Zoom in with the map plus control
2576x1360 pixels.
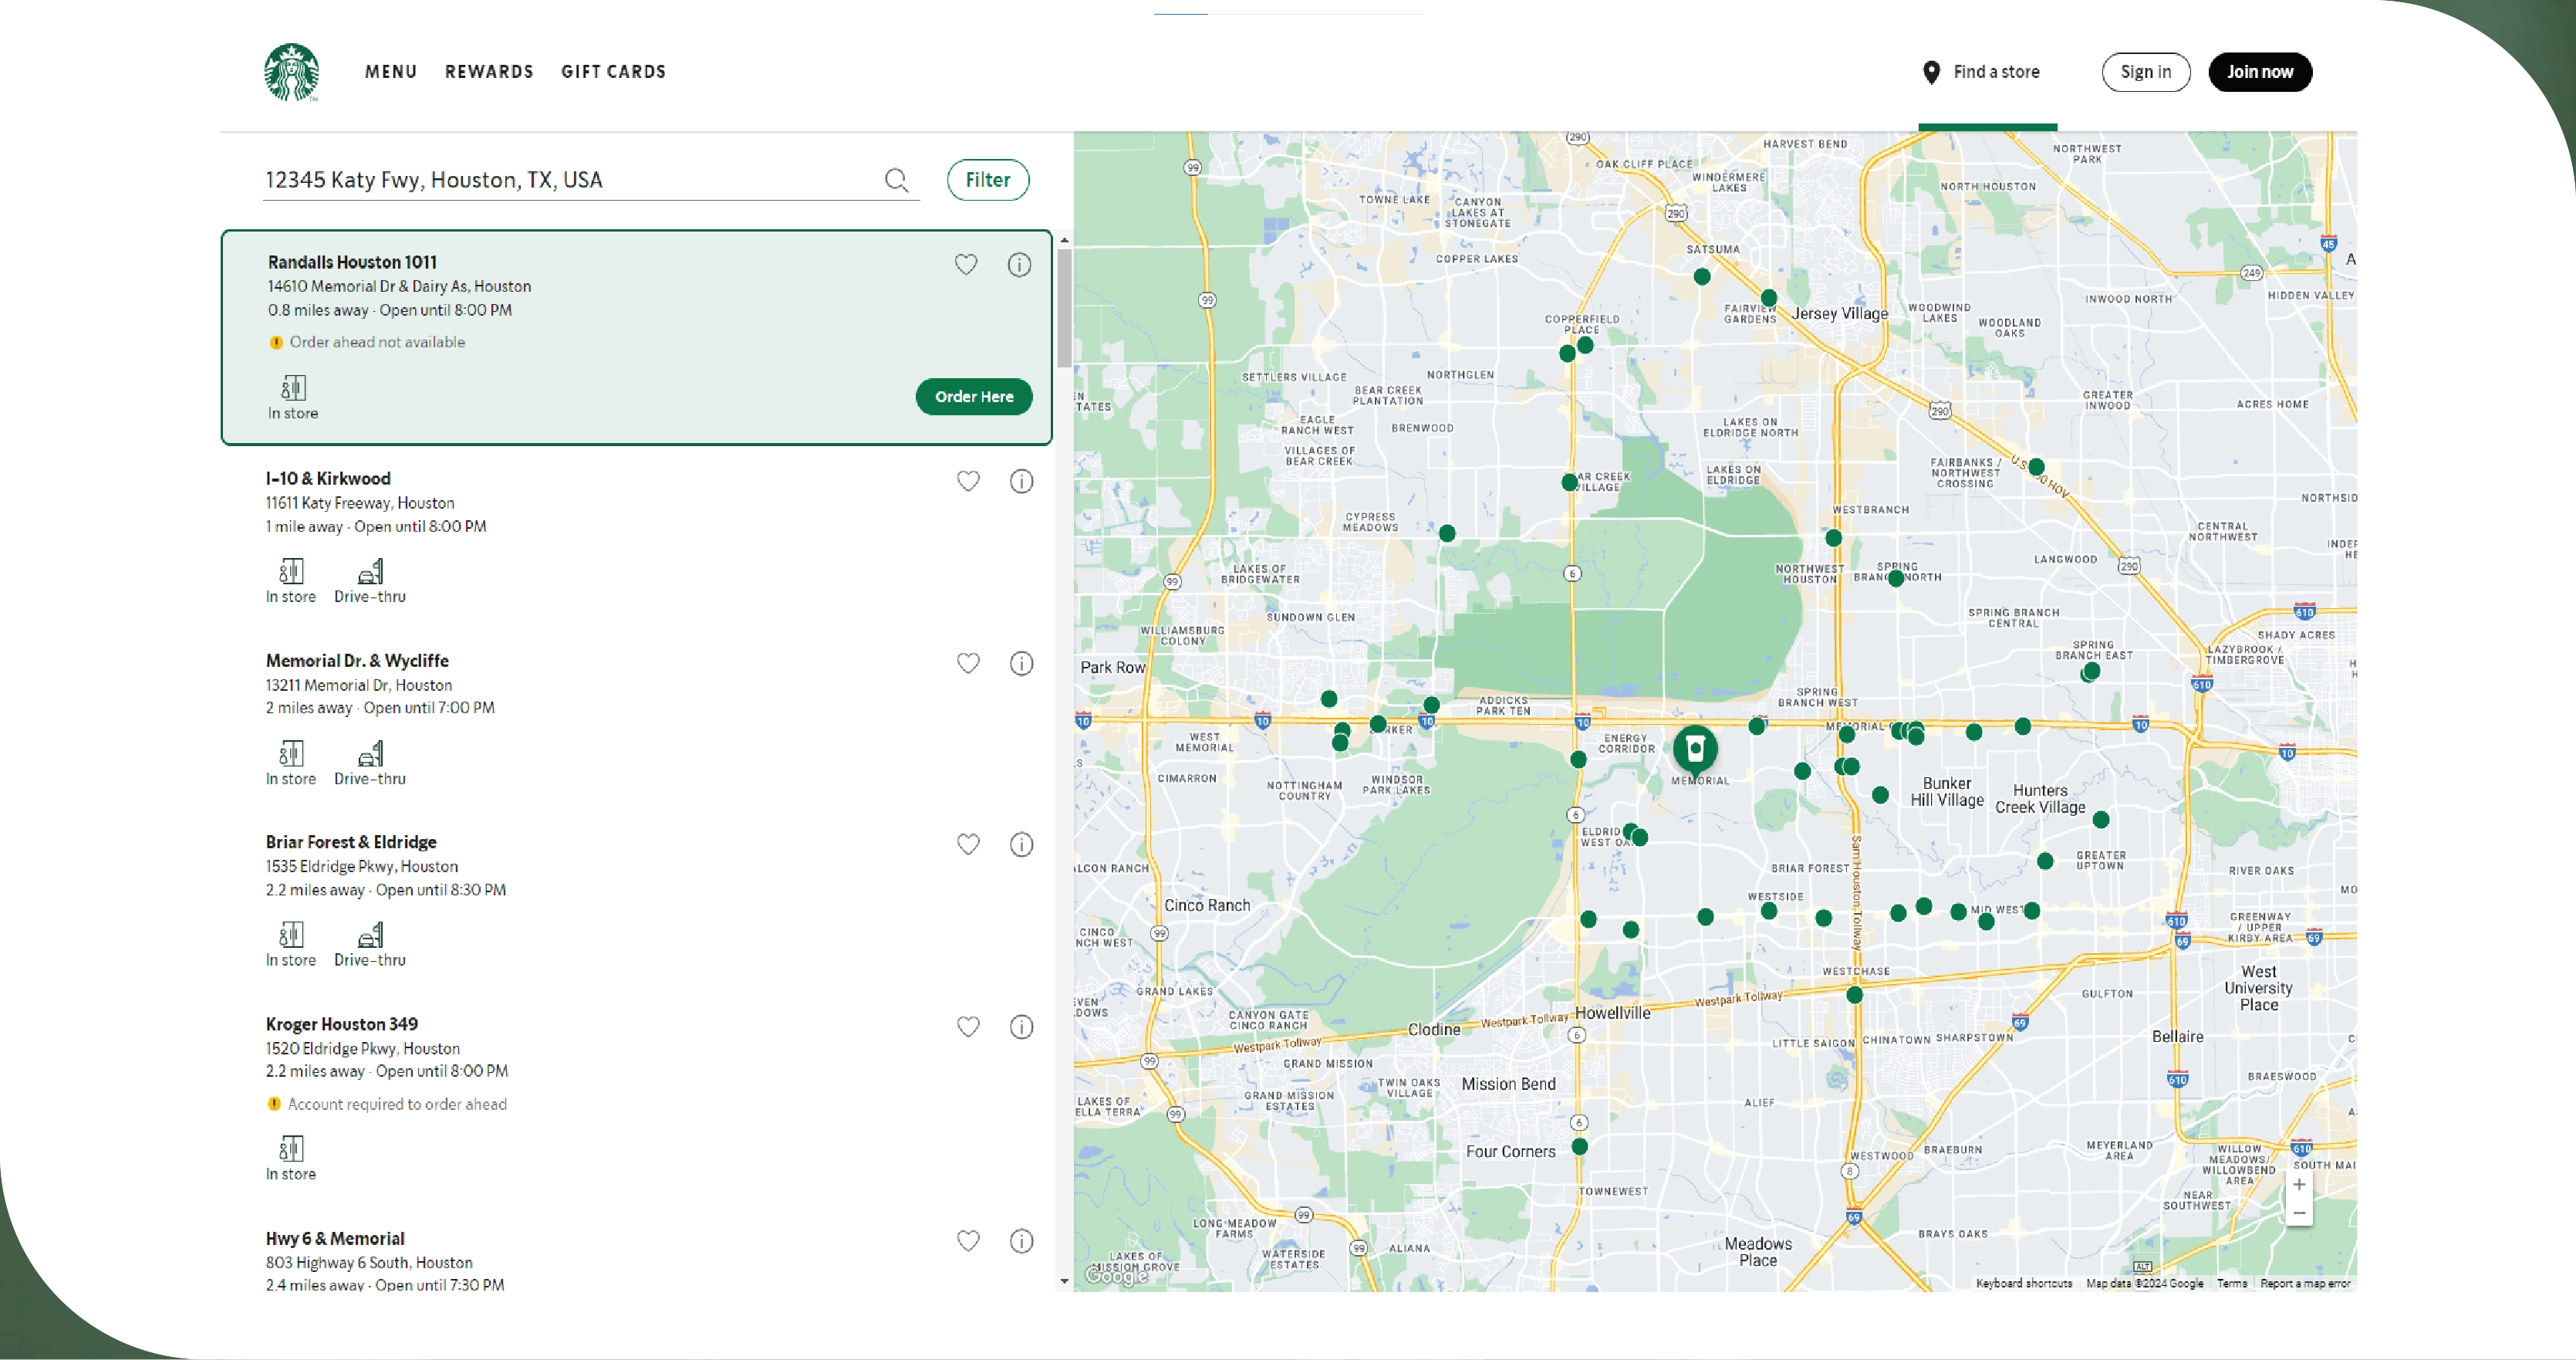2299,1184
